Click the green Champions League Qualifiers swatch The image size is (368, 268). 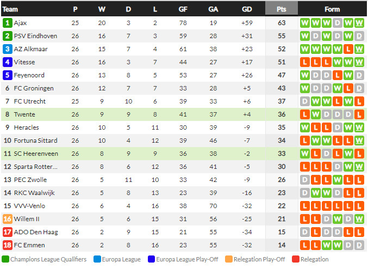coord(5,259)
